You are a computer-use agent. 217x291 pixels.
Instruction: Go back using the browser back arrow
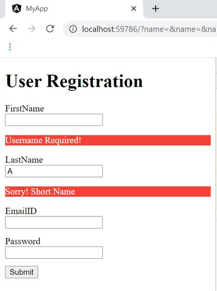tap(13, 29)
